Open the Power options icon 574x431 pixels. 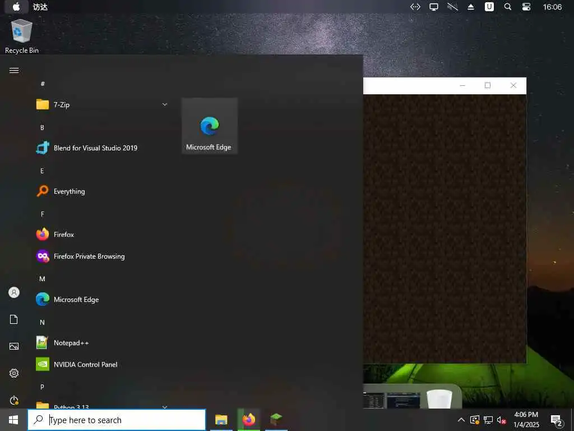click(14, 400)
